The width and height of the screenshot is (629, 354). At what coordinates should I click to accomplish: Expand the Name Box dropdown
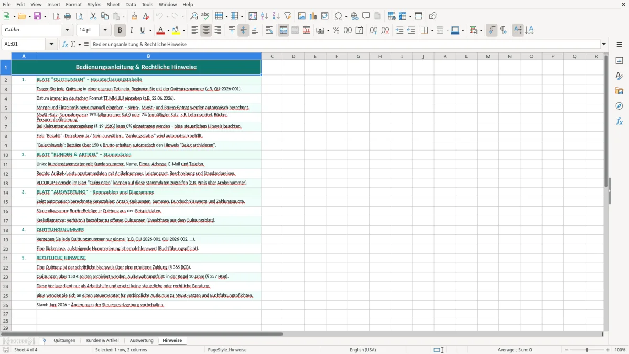click(x=52, y=45)
